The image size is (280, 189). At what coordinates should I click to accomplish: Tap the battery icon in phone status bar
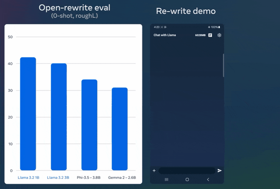click(x=219, y=27)
